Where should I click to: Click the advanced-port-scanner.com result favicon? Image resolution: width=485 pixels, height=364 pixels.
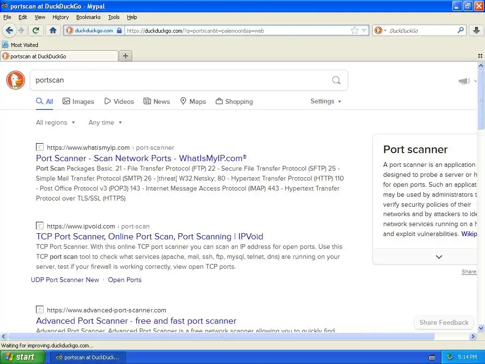(40, 309)
